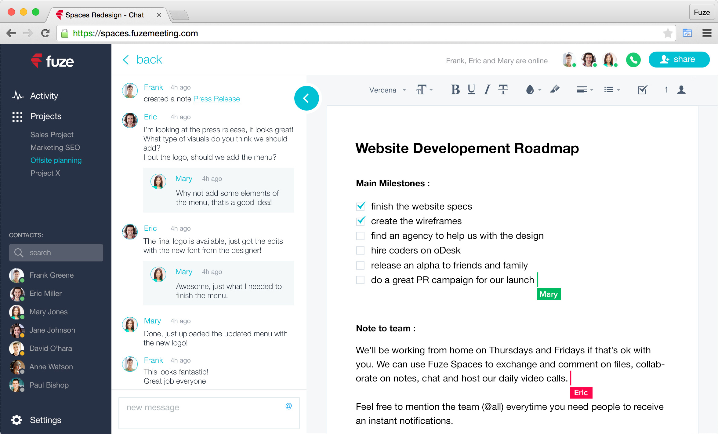The image size is (718, 434).
Task: Open the person mention icon in toolbar
Action: tap(681, 90)
